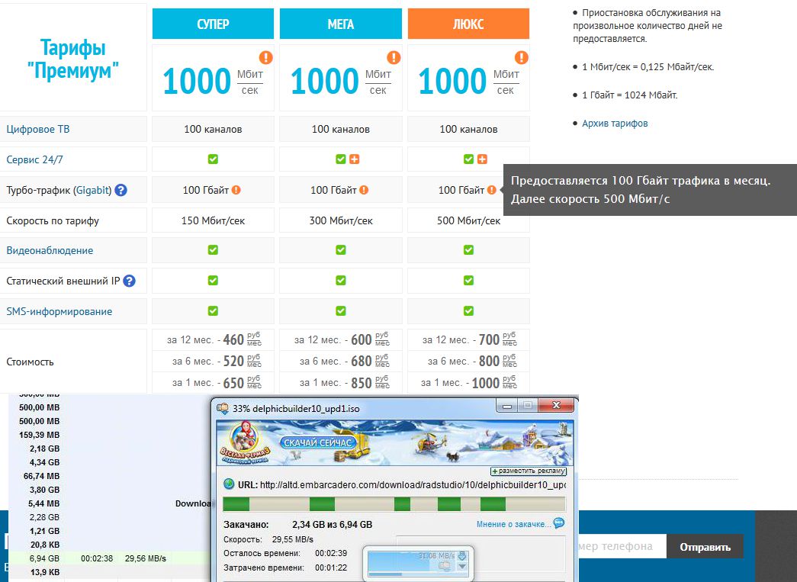797x582 pixels.
Task: Select the СУПЕР tariff header
Action: pyautogui.click(x=213, y=24)
